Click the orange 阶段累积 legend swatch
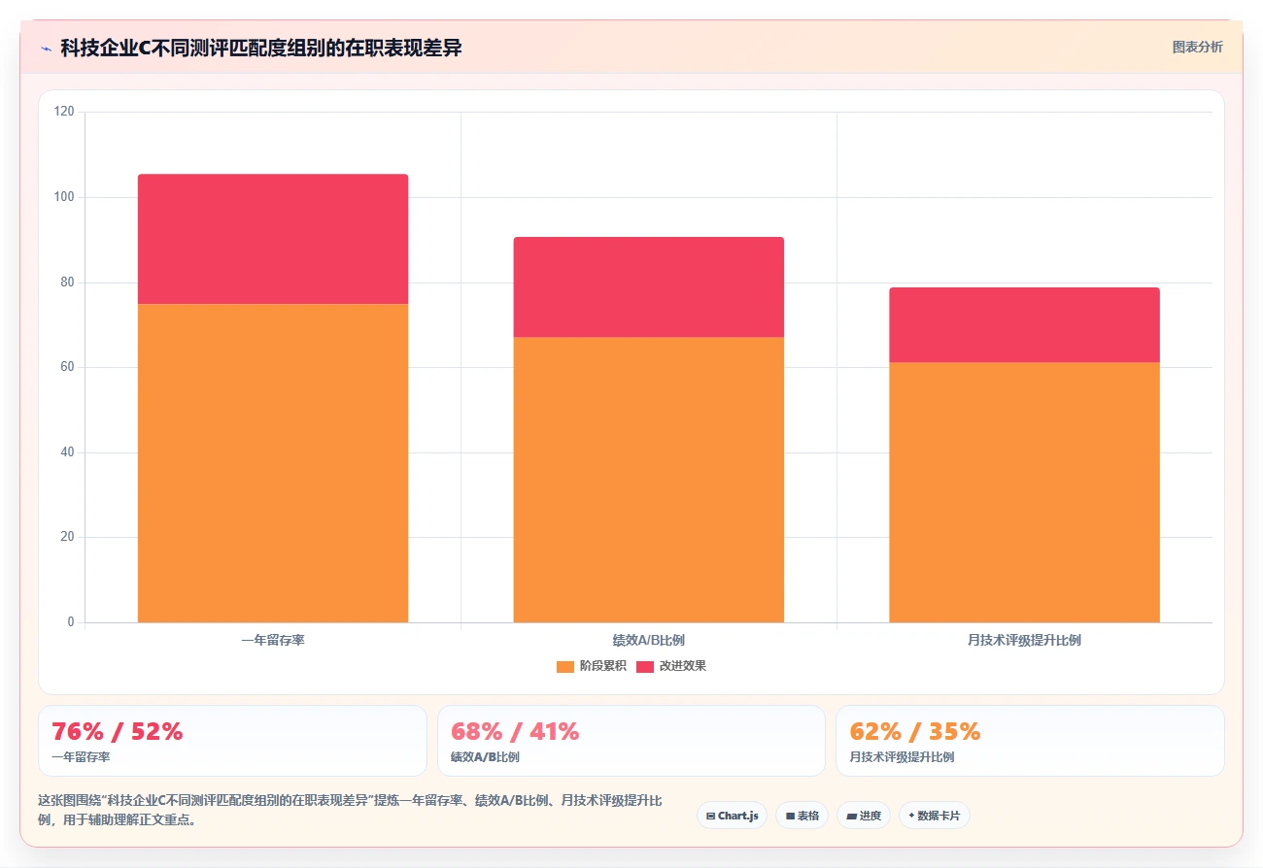Image resolution: width=1263 pixels, height=868 pixels. pos(565,666)
